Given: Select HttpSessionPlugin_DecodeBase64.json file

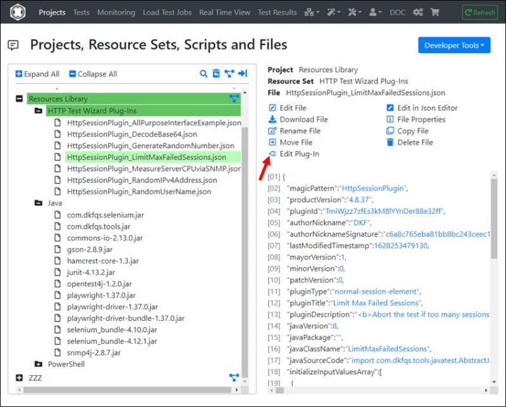Looking at the screenshot, I should click(x=132, y=134).
